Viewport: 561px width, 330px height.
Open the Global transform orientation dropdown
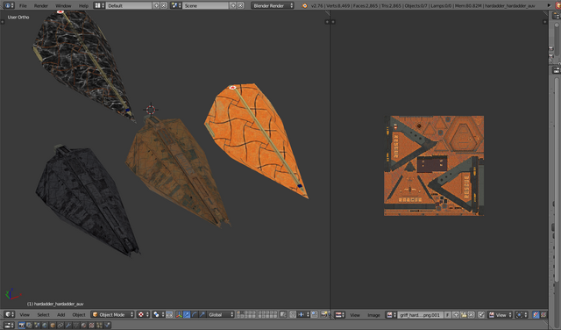click(220, 314)
